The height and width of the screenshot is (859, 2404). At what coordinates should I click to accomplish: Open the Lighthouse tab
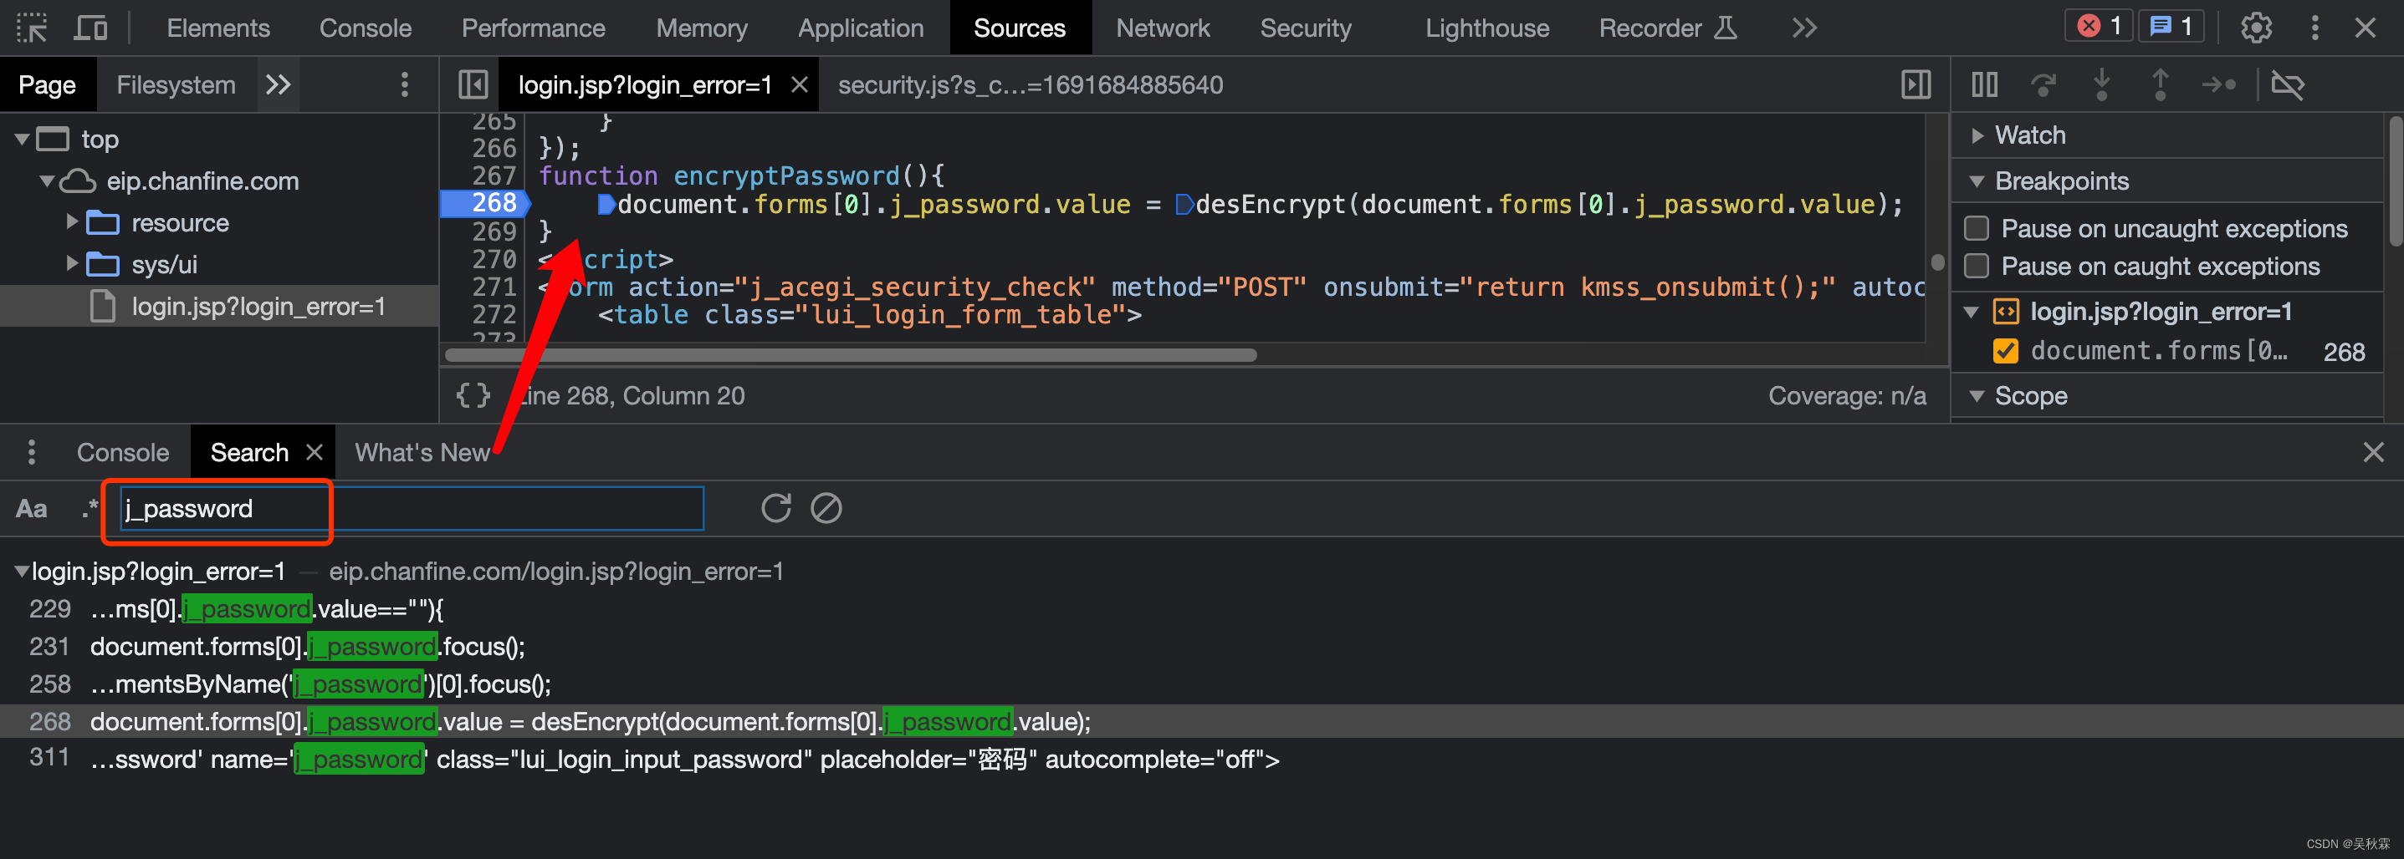point(1486,28)
